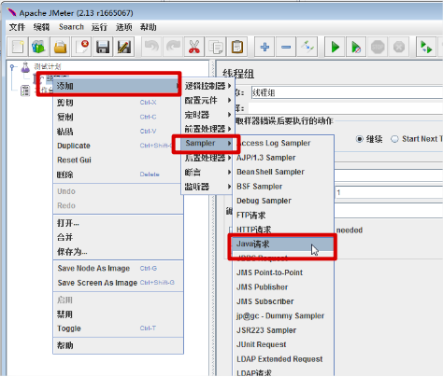Screen dimensions: 443x377
Task: Save the test plan with floppy icon
Action: click(x=103, y=48)
